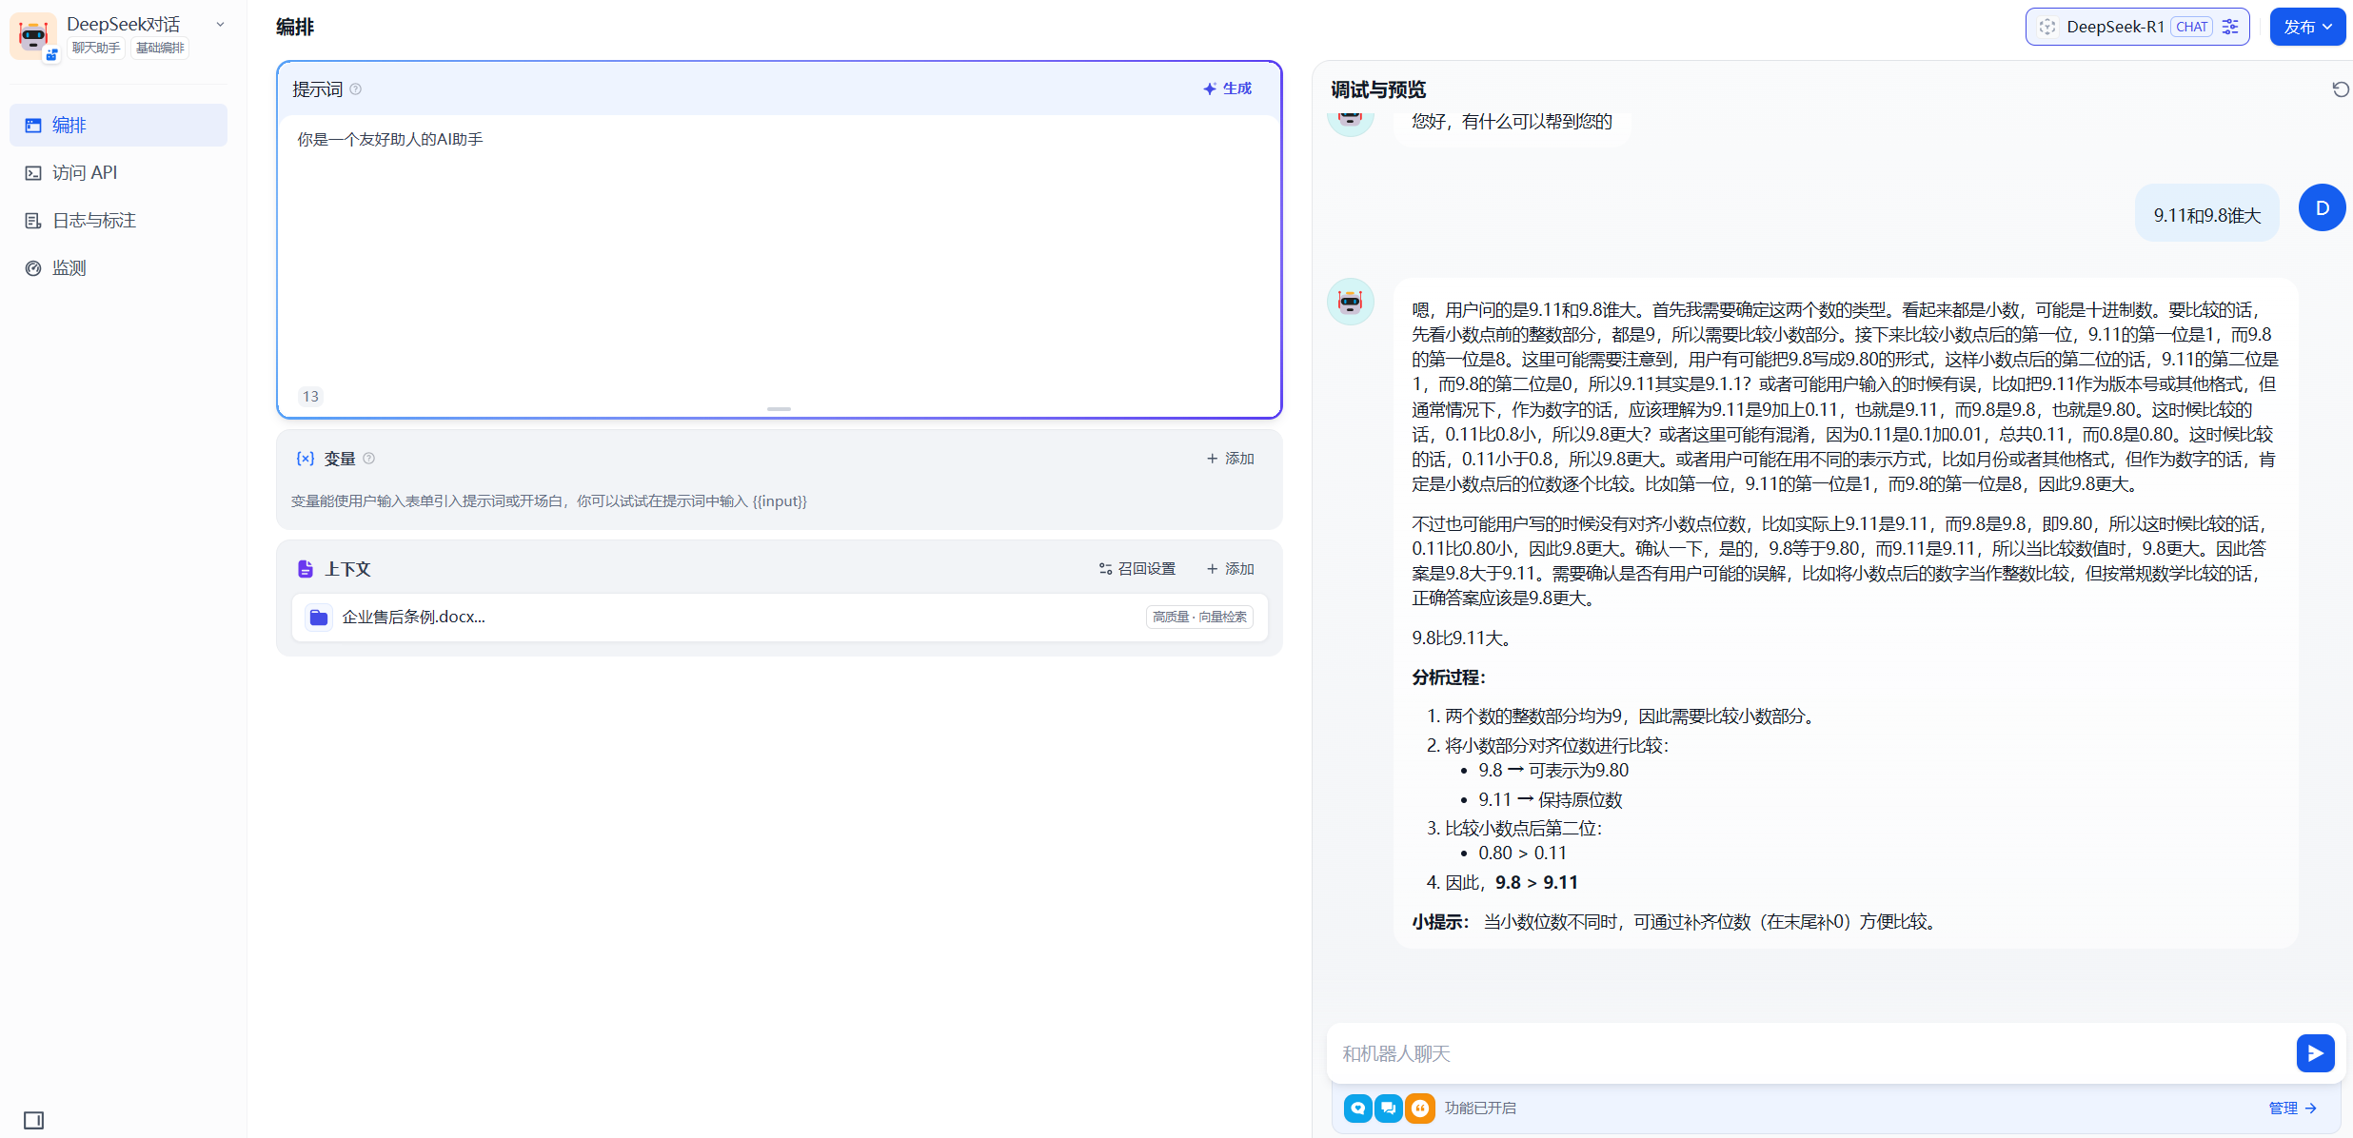This screenshot has width=2353, height=1138.
Task: Click the send message arrow button
Action: tap(2315, 1053)
